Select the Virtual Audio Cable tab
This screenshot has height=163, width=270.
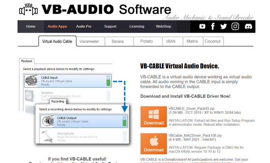click(x=57, y=41)
